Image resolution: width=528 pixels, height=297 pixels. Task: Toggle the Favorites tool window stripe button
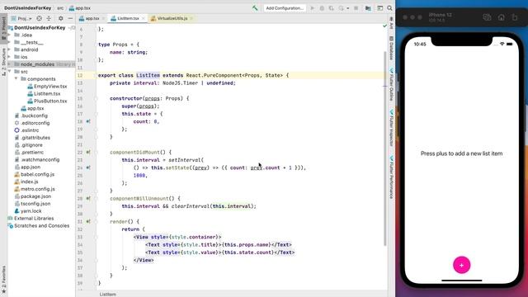tap(3, 279)
